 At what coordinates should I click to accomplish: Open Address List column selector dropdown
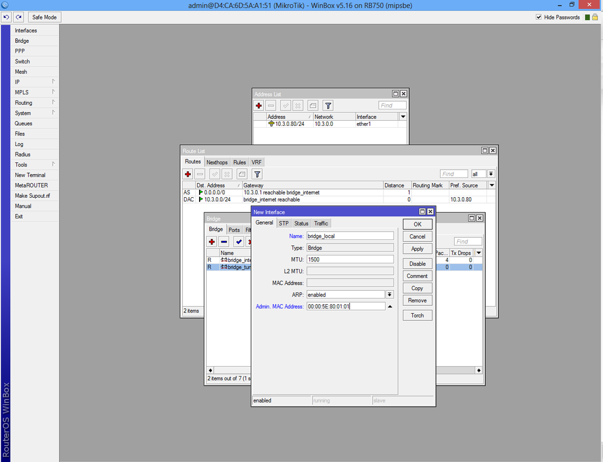coord(403,117)
